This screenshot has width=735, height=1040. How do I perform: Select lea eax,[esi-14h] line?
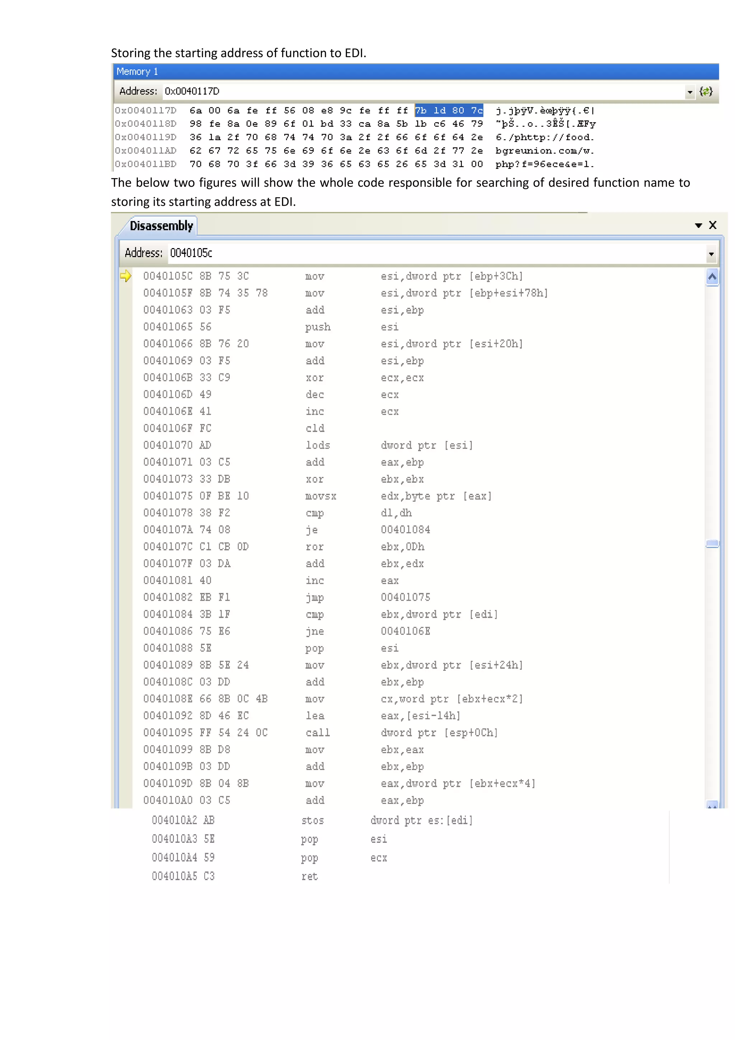302,716
